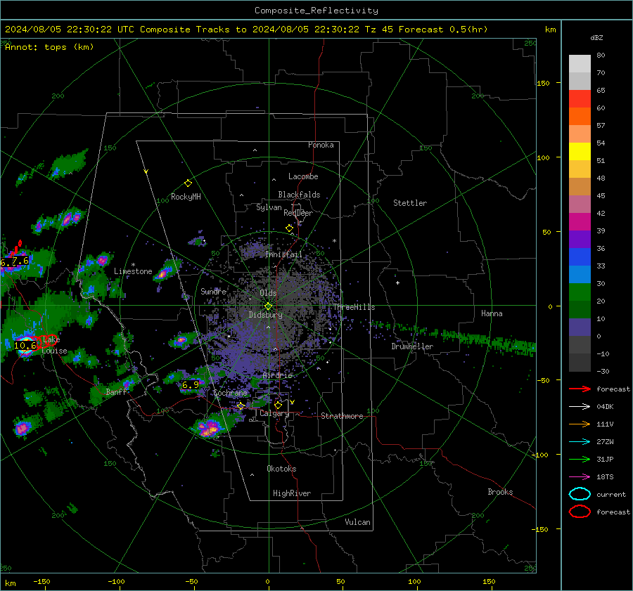
Task: Select the light gray 70-80 dBZ swatch
Action: (580, 64)
